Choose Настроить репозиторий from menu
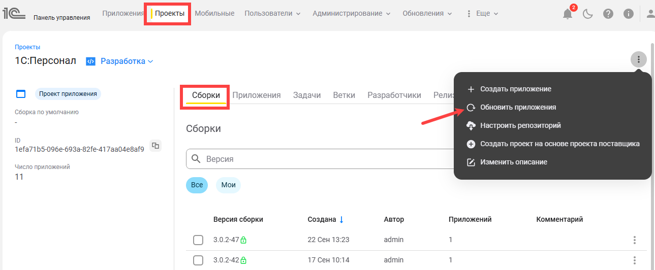The image size is (655, 270). coord(552,125)
